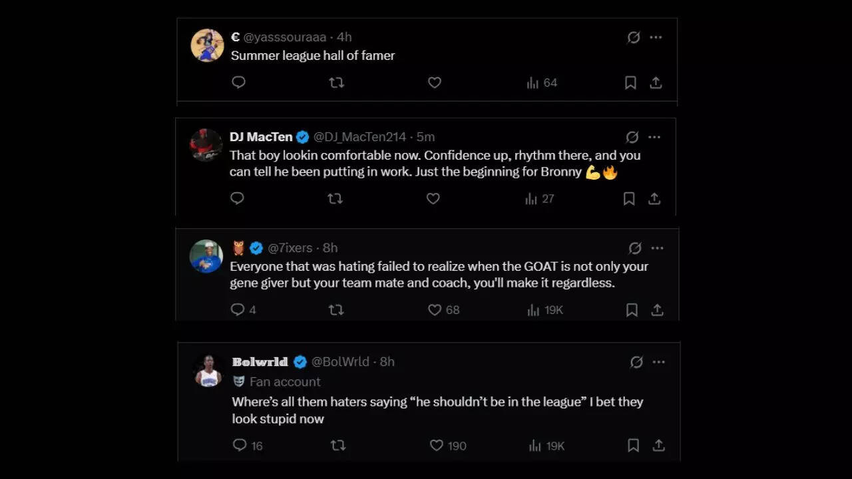
Task: Reply to the Summer league hall of famer tweet
Action: click(x=238, y=82)
